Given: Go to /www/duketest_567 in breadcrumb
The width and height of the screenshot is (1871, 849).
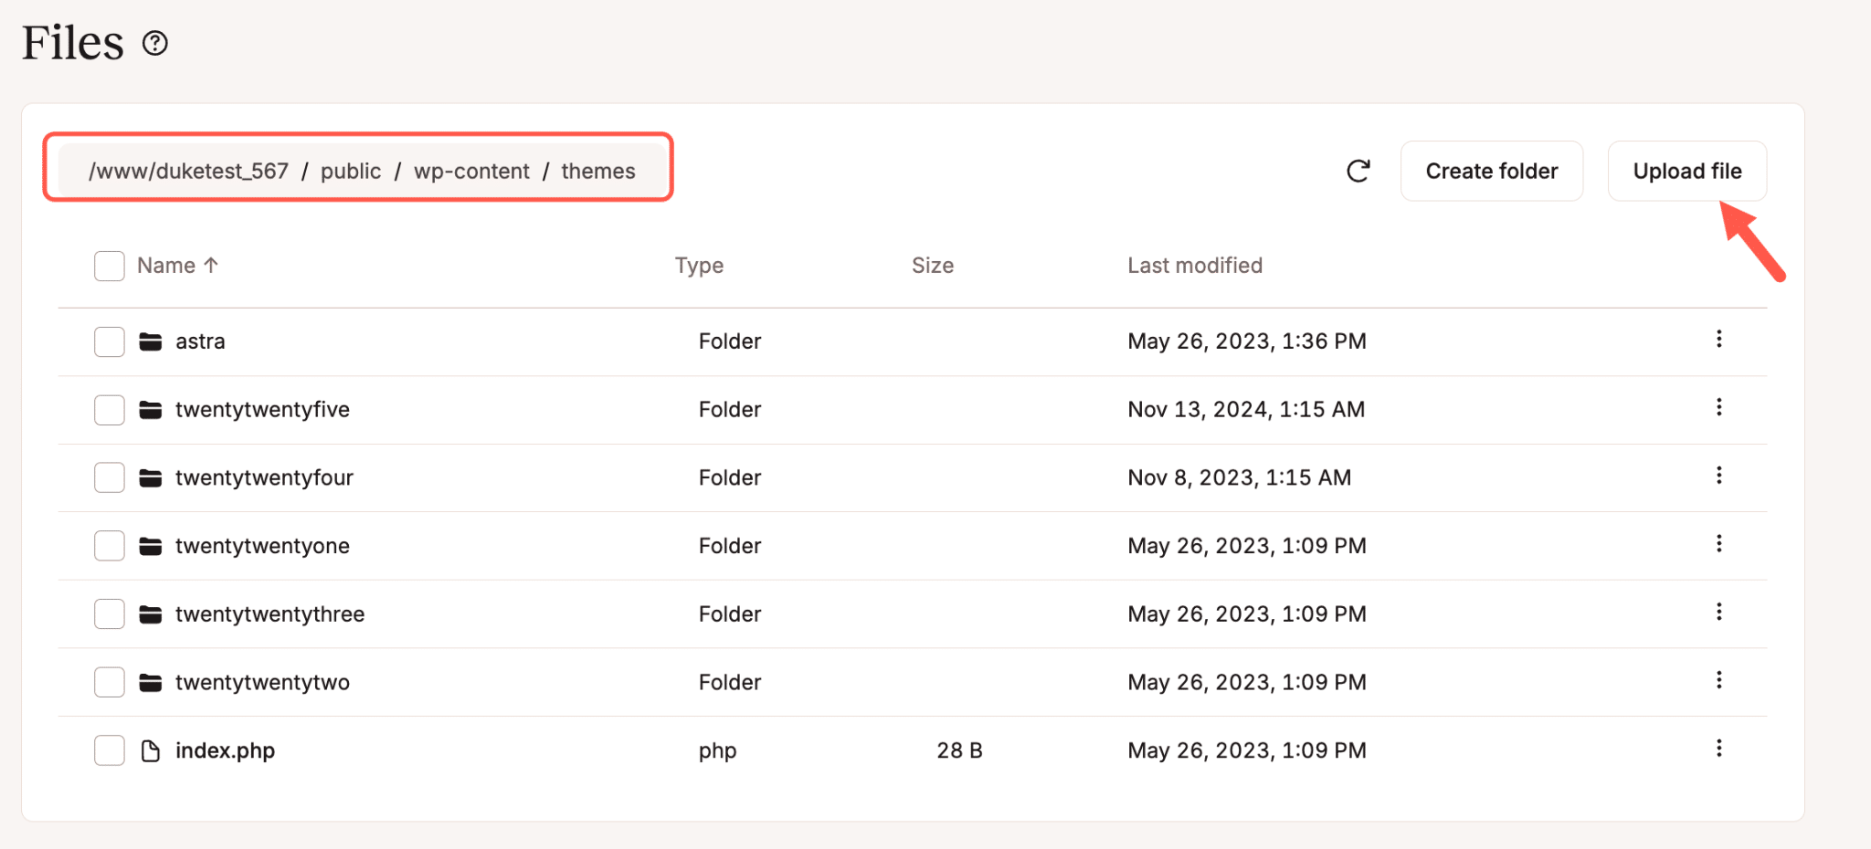Looking at the screenshot, I should click(188, 171).
